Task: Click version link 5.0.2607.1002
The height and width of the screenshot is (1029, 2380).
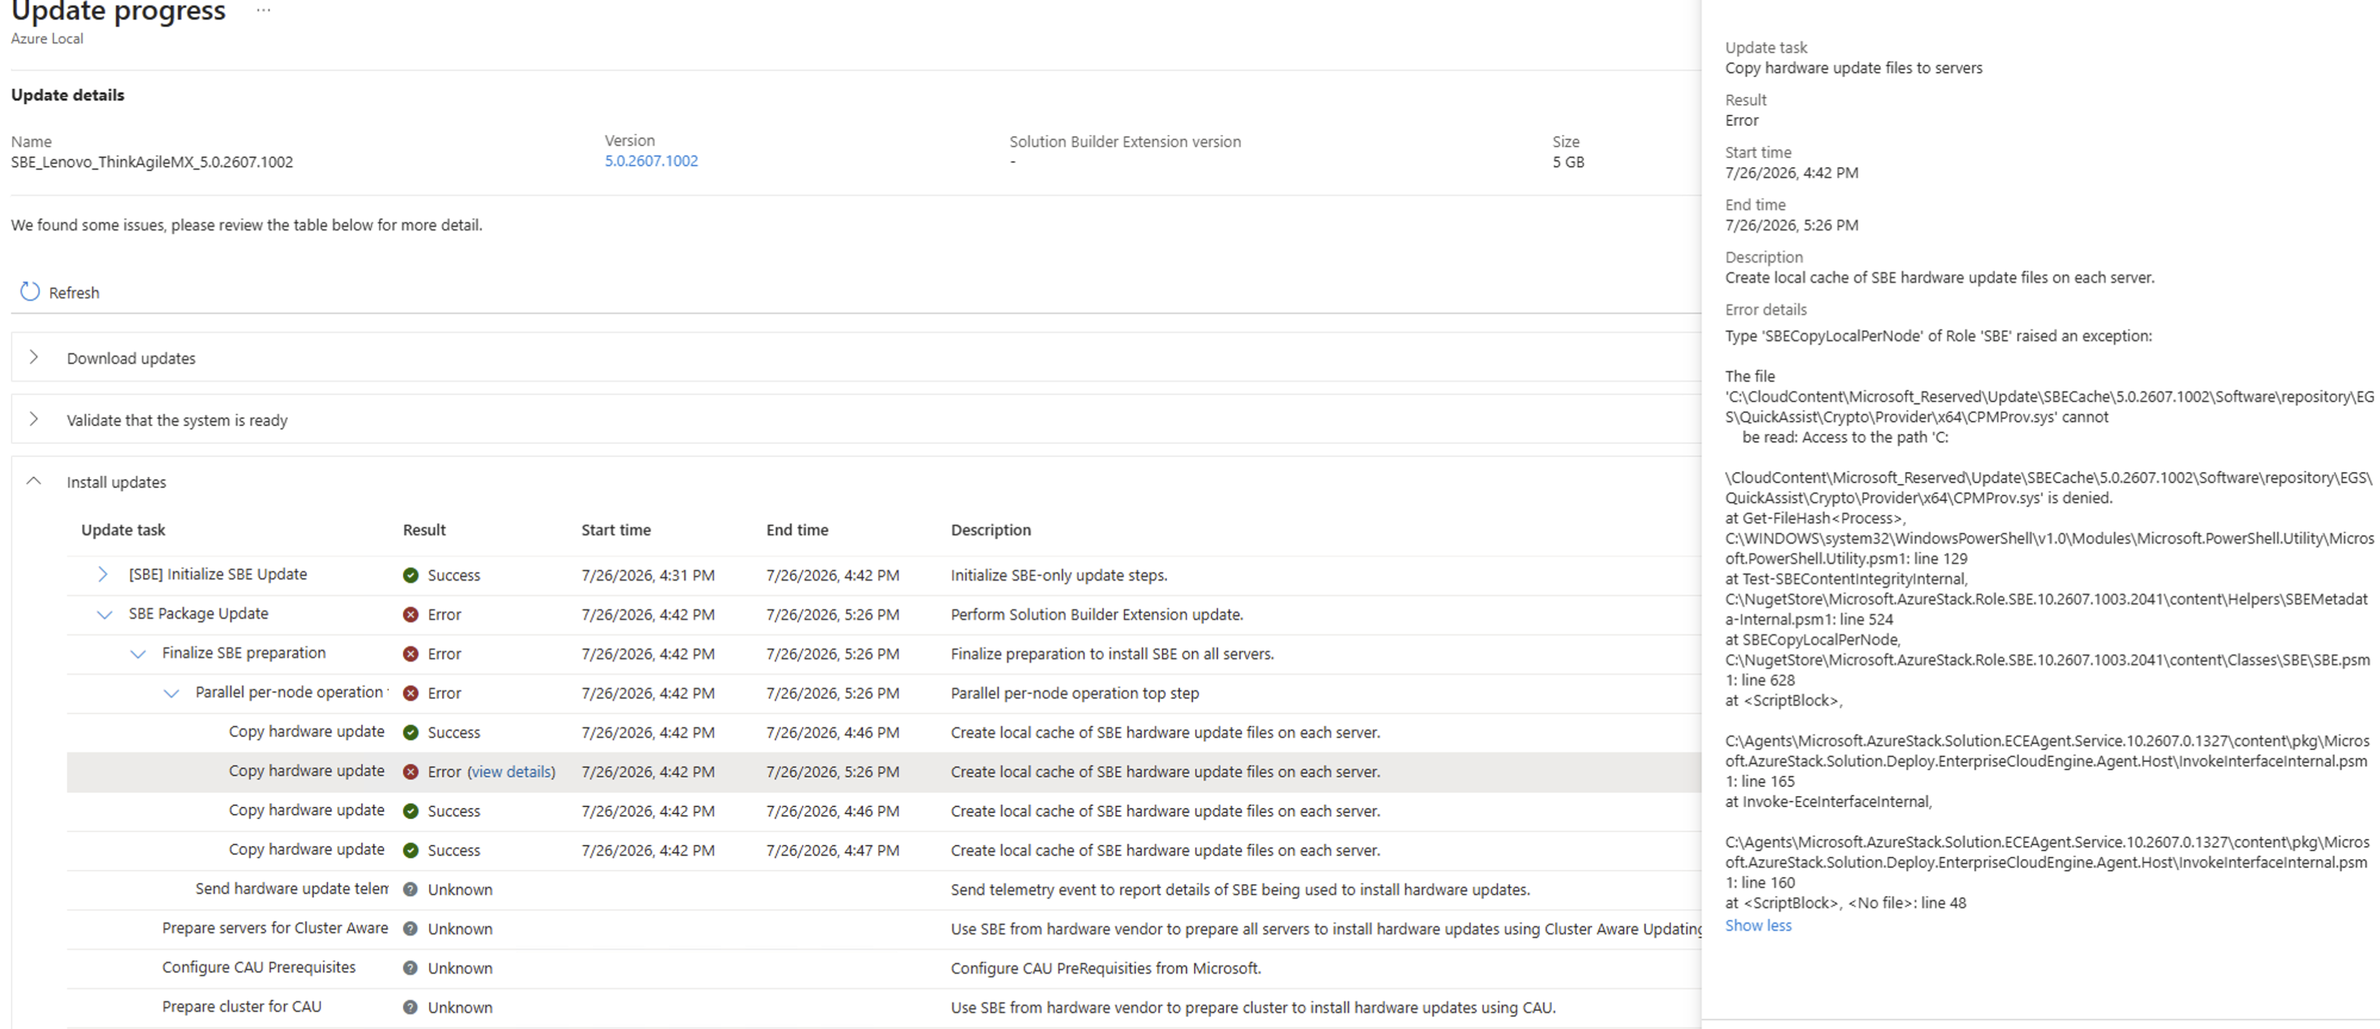Action: pos(652,161)
